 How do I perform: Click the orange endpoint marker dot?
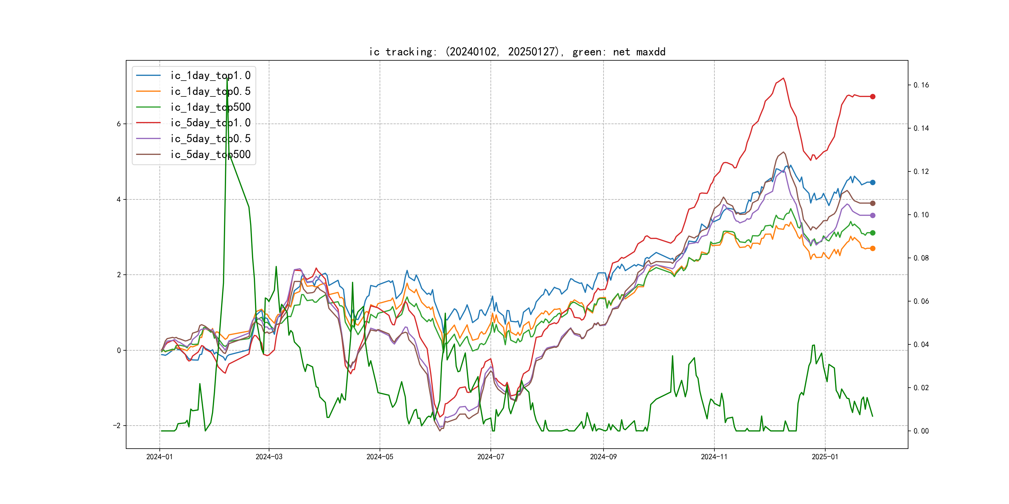[x=873, y=249]
